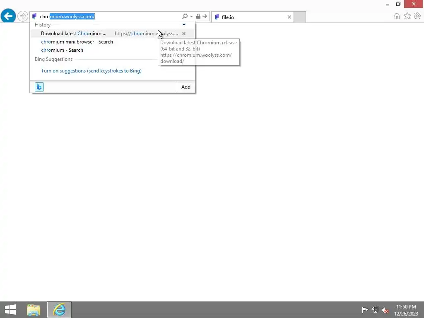This screenshot has height=318, width=424.
Task: Click the Bing search provider icon
Action: (x=39, y=87)
